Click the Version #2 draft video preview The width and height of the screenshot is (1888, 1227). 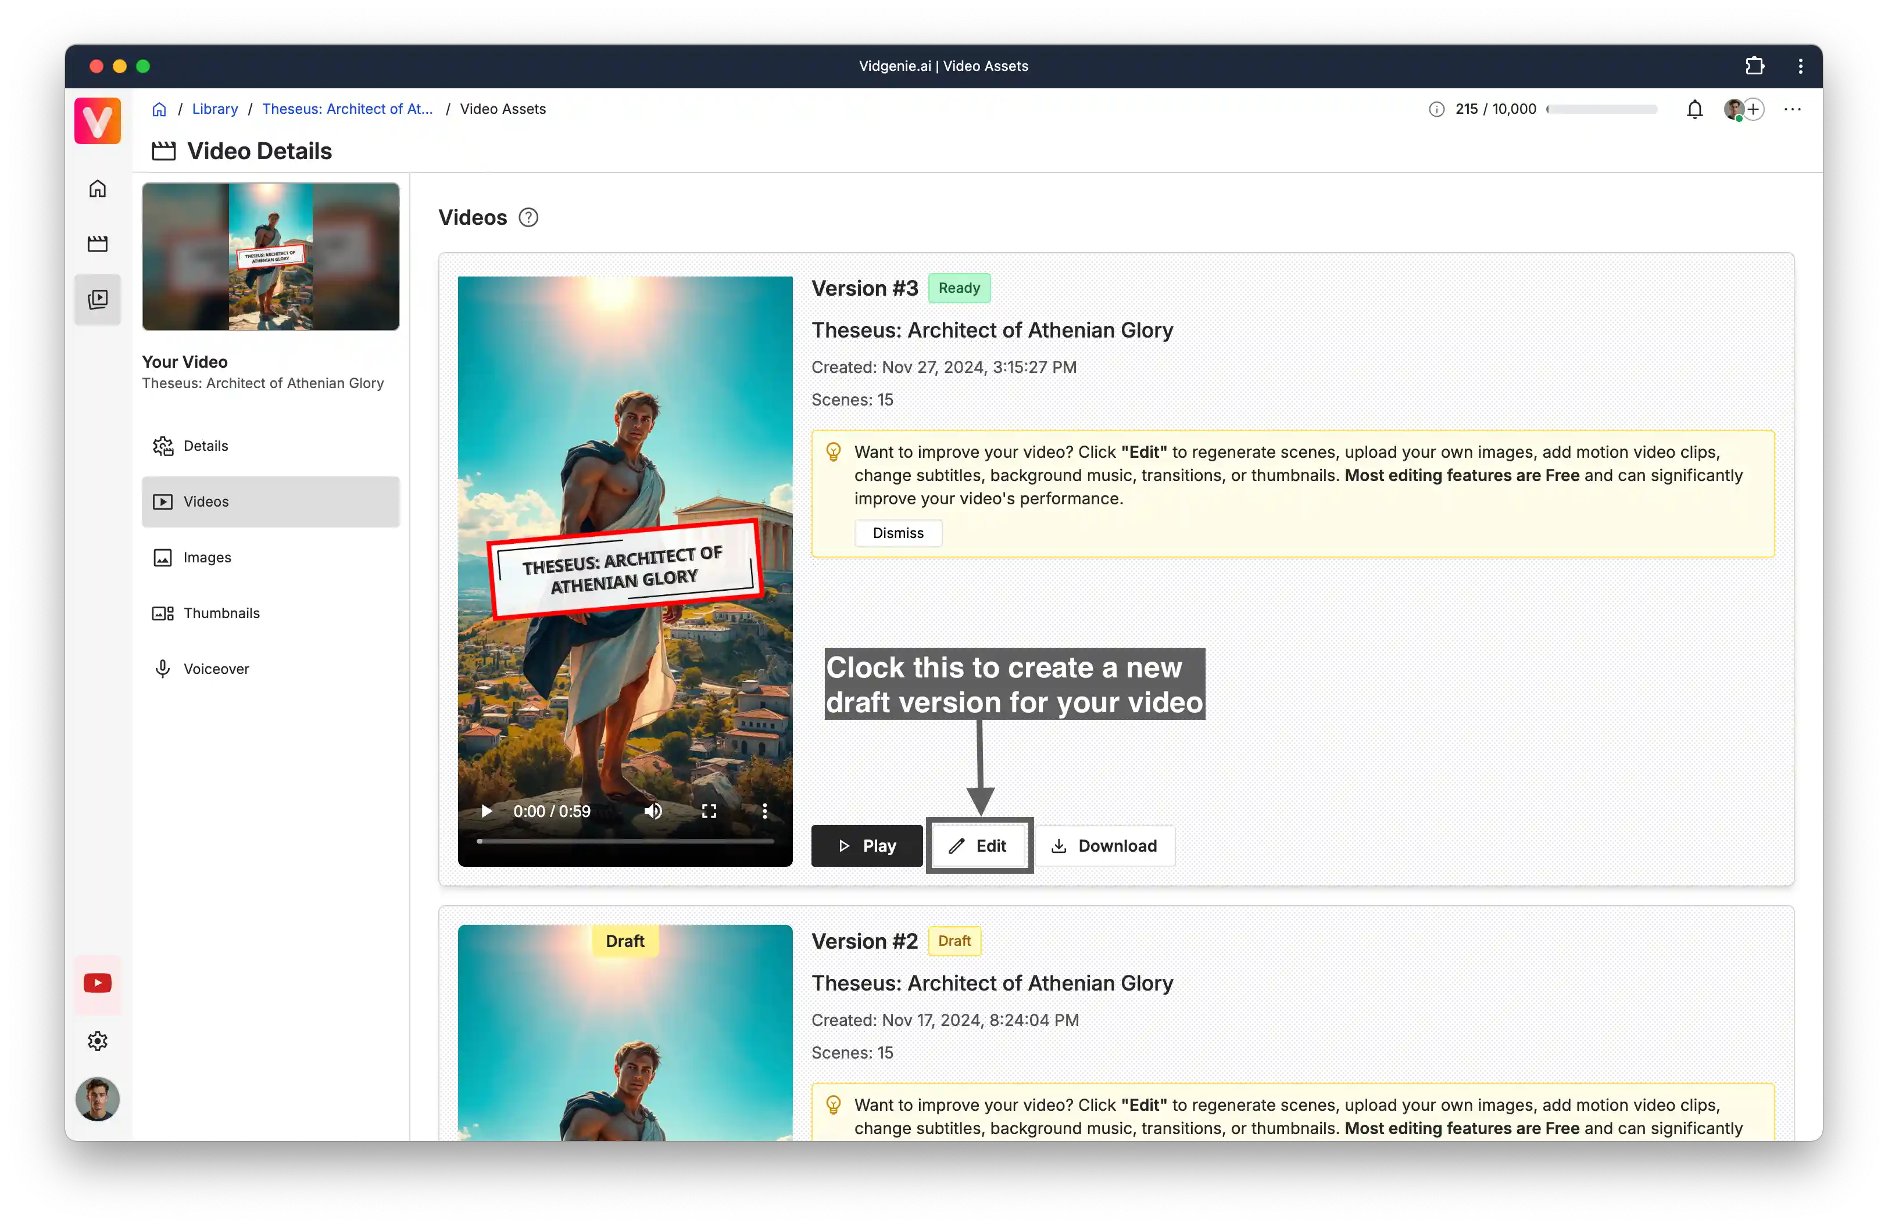pos(625,1033)
